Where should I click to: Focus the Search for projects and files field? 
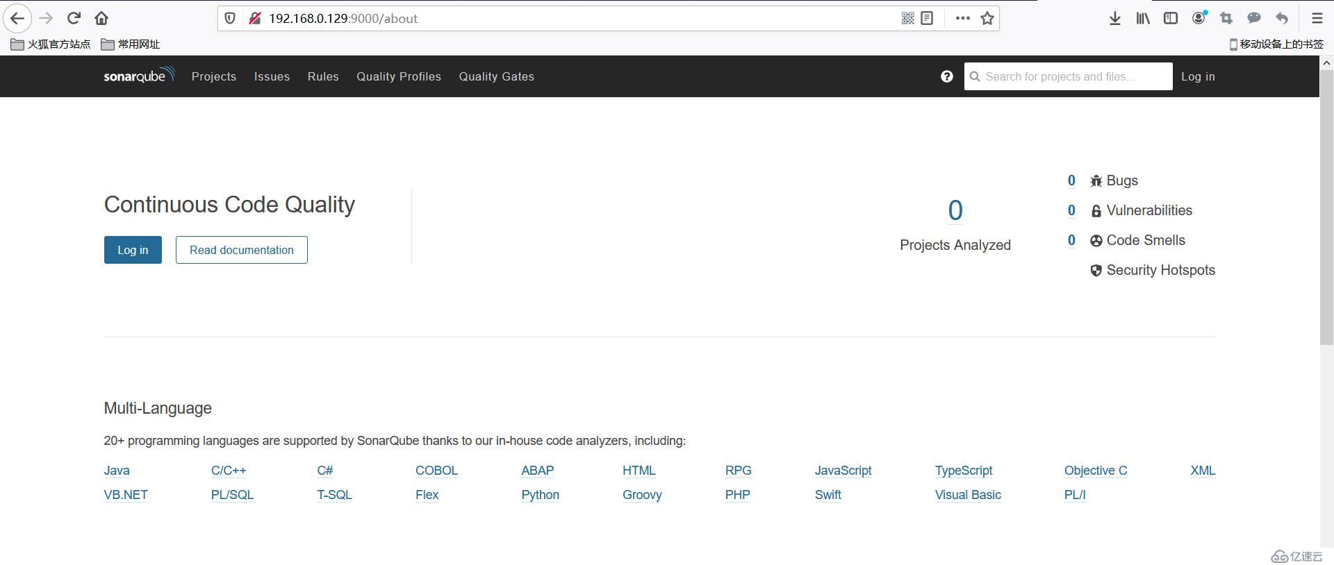[1068, 76]
